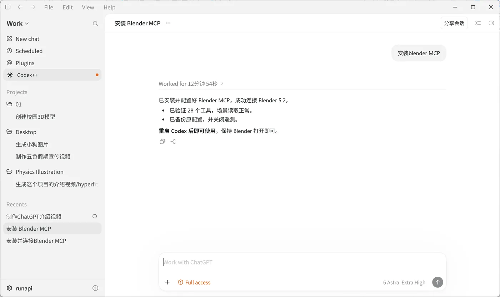500x297 pixels.
Task: Expand the Worked for 12分钟 54秒 details
Action: [x=191, y=84]
